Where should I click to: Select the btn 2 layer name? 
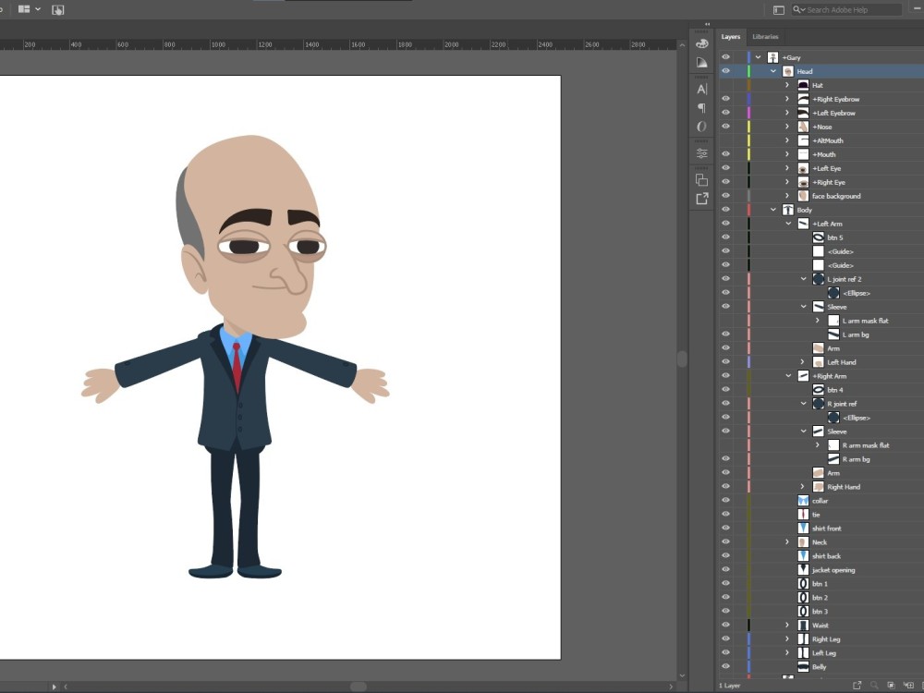[x=820, y=598]
